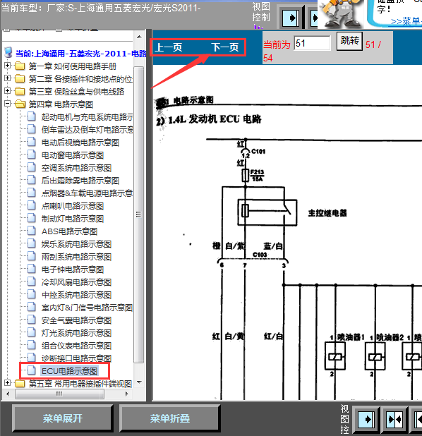The height and width of the screenshot is (436, 422).
Task: Open 组合仪表电路示意图
Action: tap(76, 346)
